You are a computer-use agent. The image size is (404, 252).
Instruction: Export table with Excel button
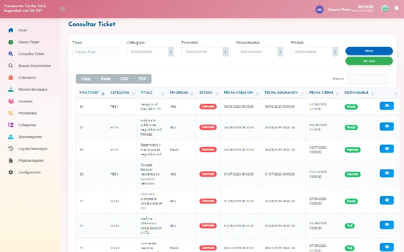click(106, 79)
